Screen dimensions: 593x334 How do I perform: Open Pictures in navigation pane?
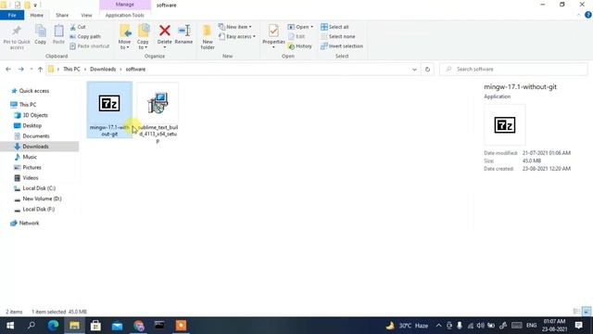[x=32, y=167]
